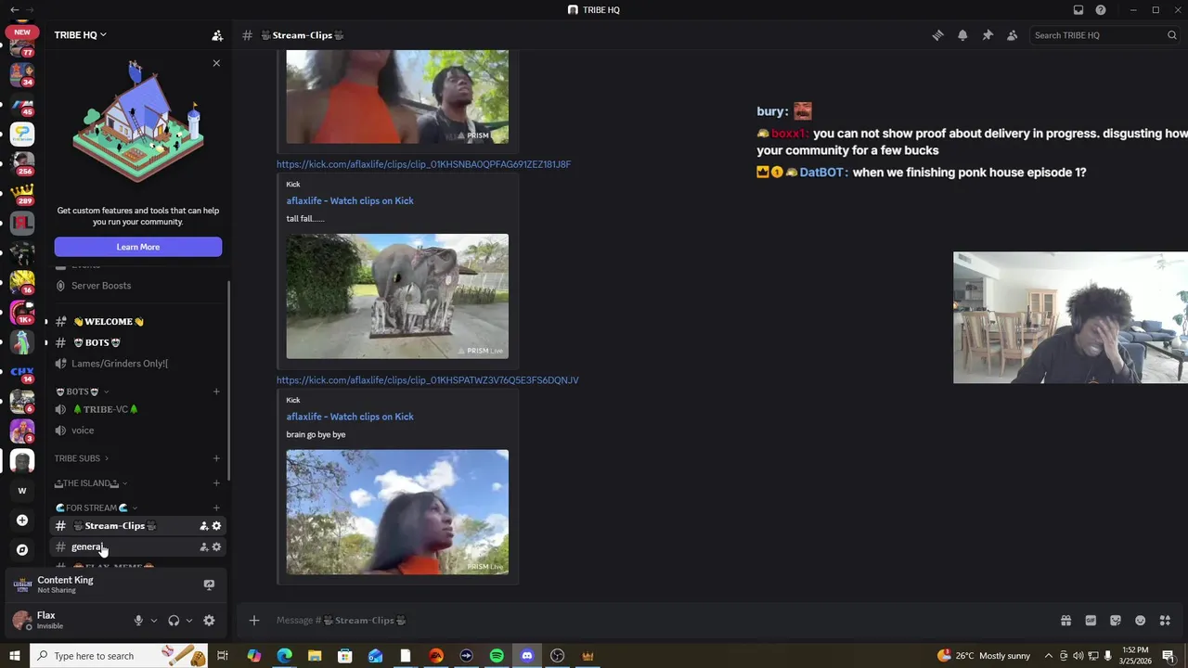This screenshot has height=668, width=1188.
Task: Open the elephant statue clip thumbnail
Action: coord(397,296)
